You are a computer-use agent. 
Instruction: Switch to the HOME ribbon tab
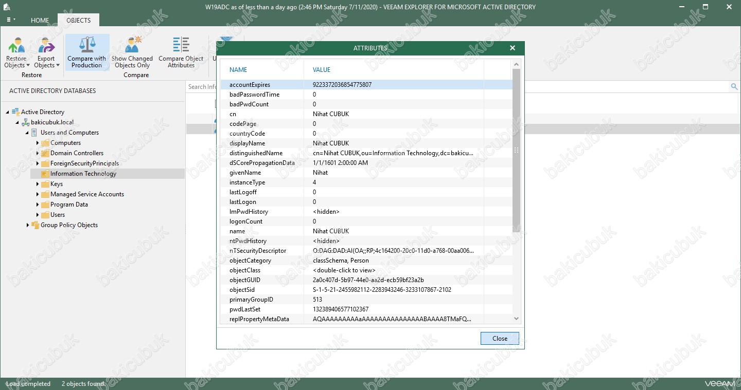tap(40, 21)
